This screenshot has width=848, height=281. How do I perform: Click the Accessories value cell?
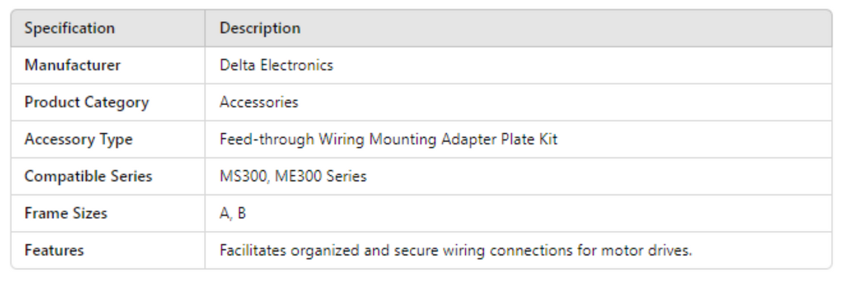(258, 103)
